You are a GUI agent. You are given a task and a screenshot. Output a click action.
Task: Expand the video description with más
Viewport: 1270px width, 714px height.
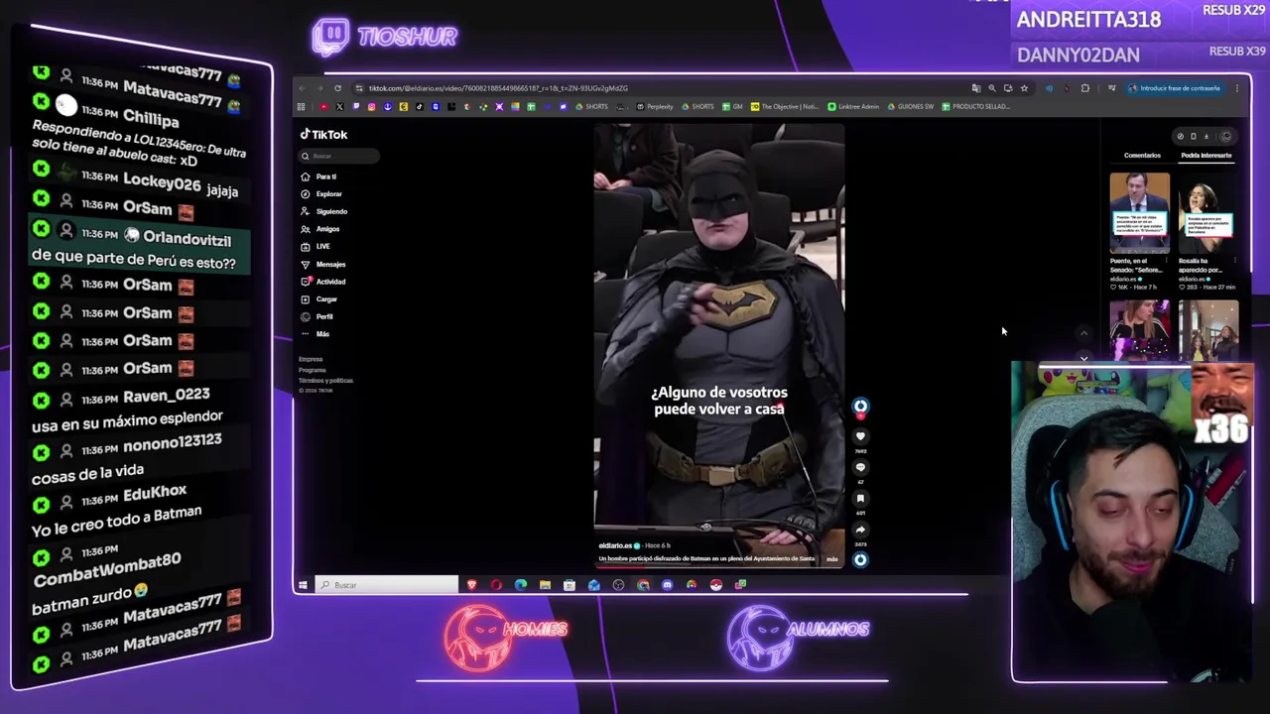click(x=831, y=559)
